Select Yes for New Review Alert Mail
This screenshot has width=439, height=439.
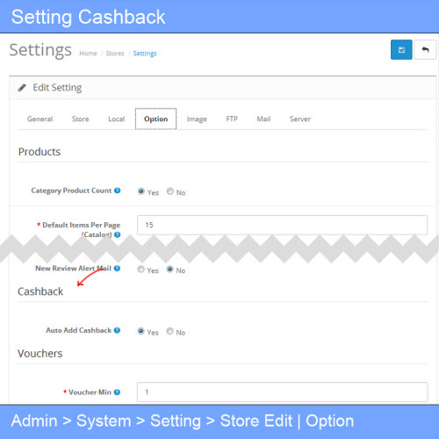(140, 270)
